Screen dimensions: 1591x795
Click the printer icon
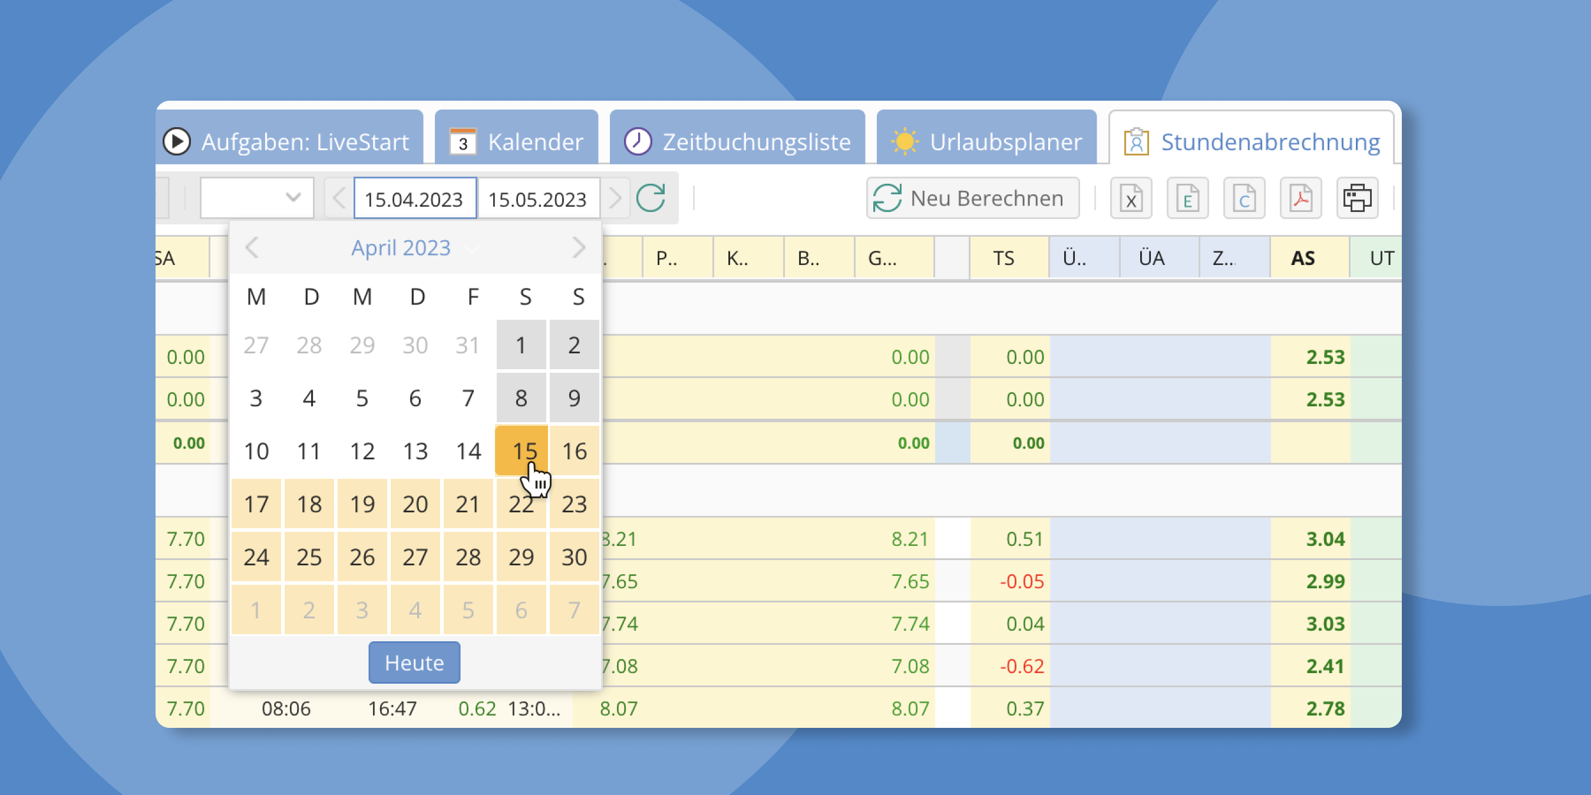click(1358, 198)
